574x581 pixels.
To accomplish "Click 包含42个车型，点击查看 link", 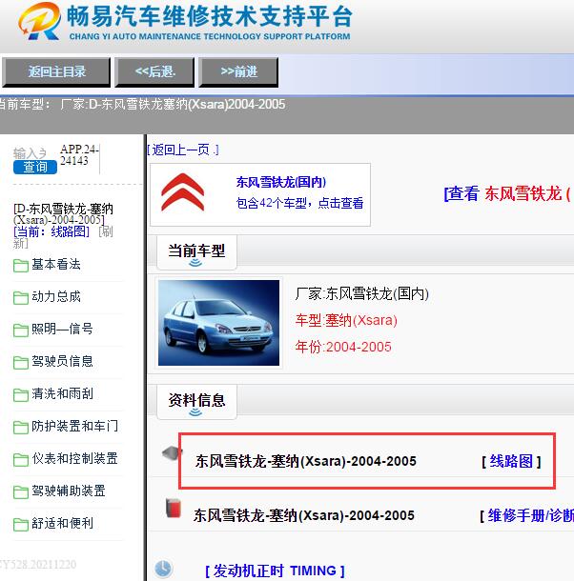I will pos(299,203).
